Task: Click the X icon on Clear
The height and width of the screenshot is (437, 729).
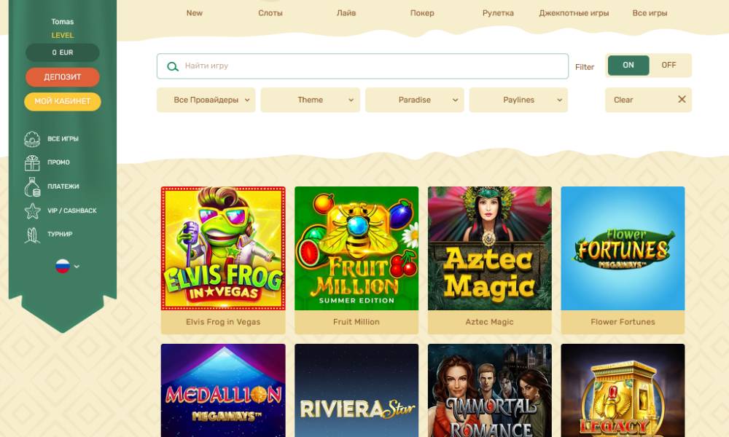Action: [x=682, y=99]
